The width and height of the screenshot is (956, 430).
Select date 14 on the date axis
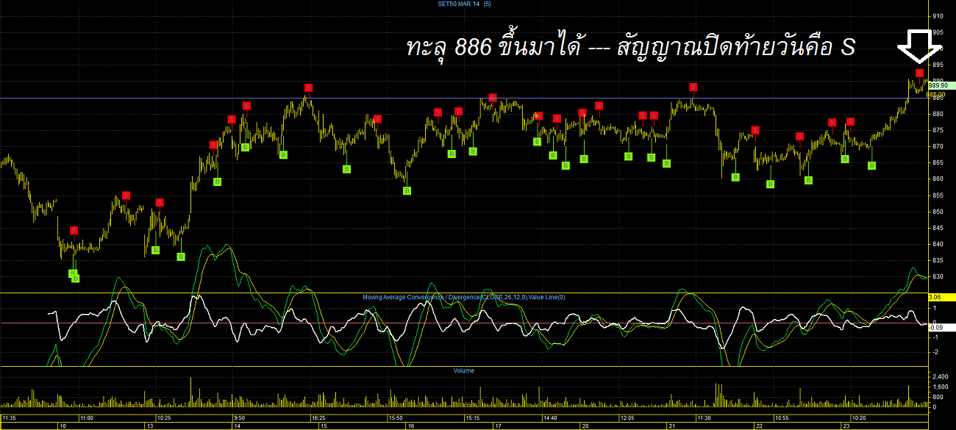pyautogui.click(x=237, y=426)
